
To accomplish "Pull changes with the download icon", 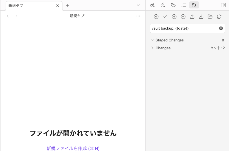I will click(x=201, y=17).
